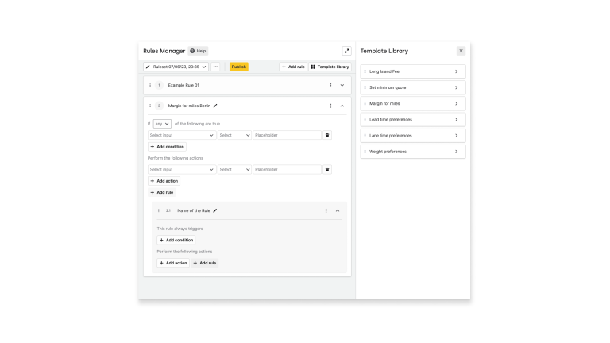Delete the condition row with trash icon

pos(327,135)
